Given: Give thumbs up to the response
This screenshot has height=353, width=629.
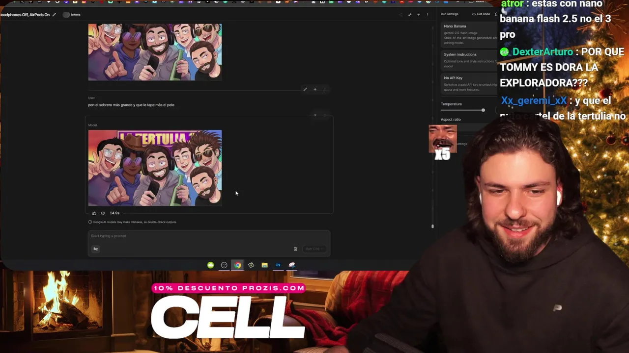Looking at the screenshot, I should (94, 213).
